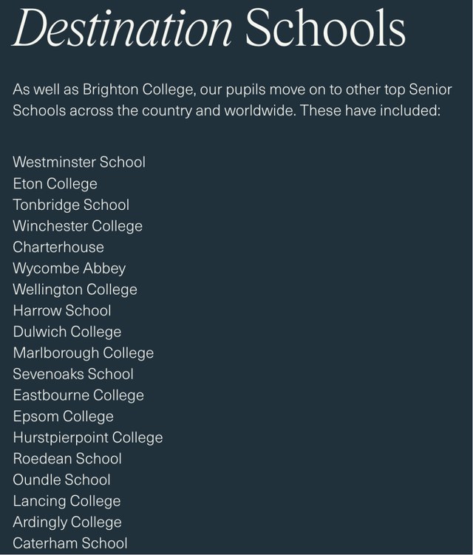Click Wellington College entry
The width and height of the screenshot is (473, 555).
click(75, 290)
